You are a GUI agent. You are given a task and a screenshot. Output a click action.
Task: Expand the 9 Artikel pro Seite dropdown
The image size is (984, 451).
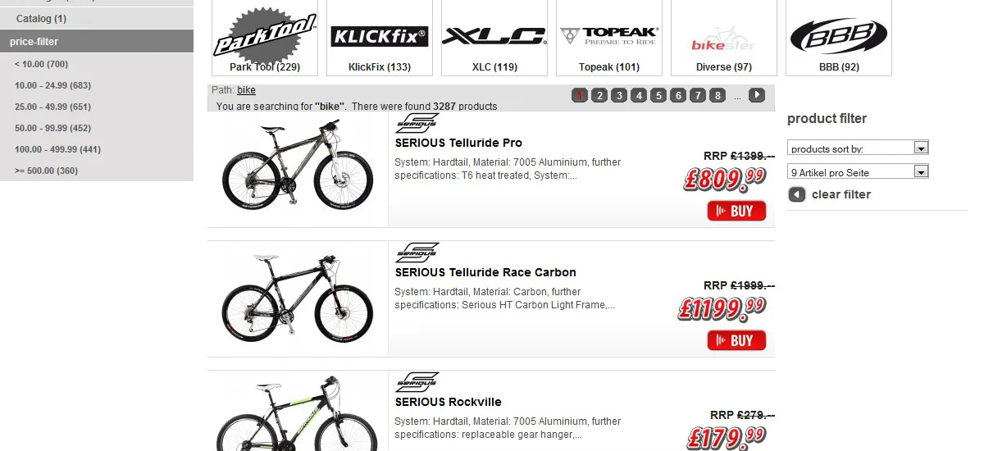coord(858,172)
